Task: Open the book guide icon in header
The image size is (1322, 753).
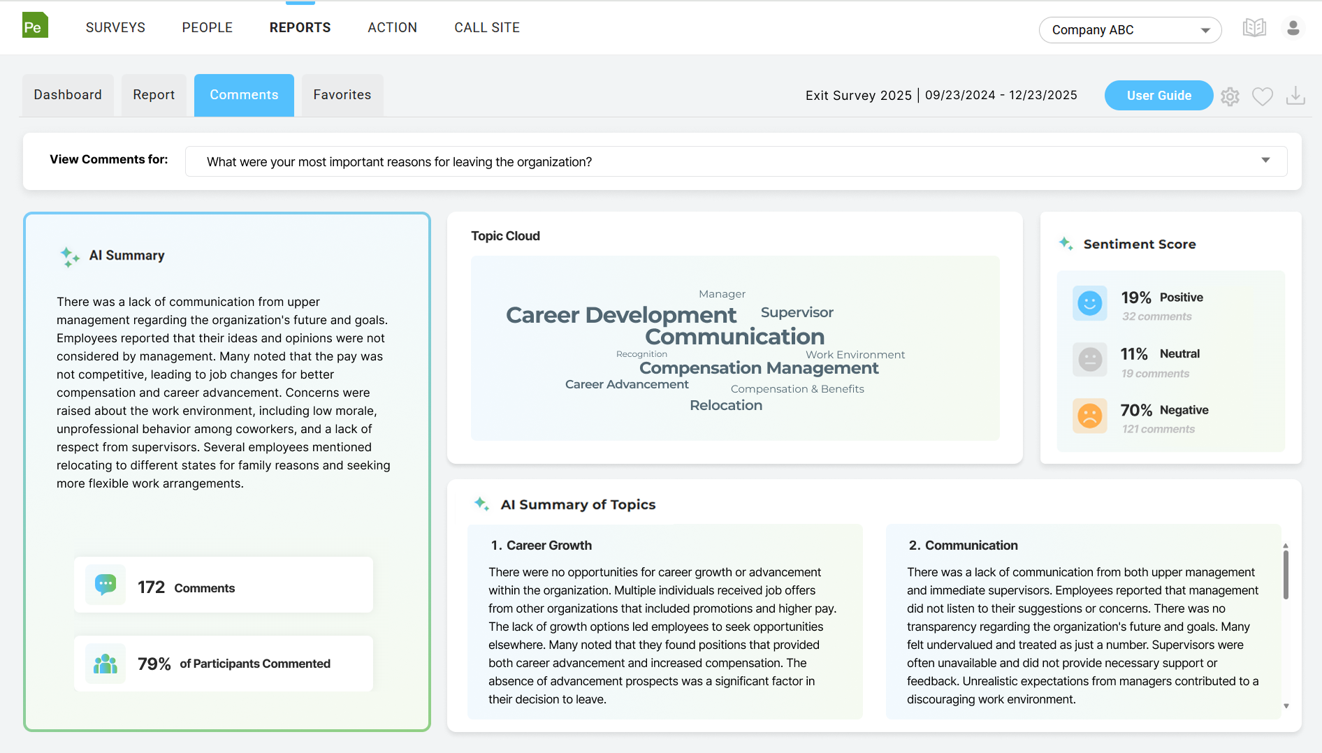Action: point(1254,28)
